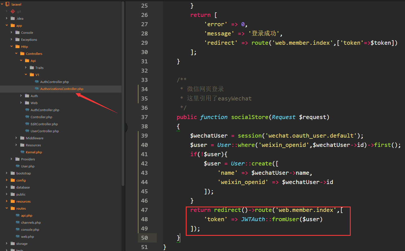This screenshot has width=405, height=251.
Task: Click the storage folder icon
Action: point(13,243)
